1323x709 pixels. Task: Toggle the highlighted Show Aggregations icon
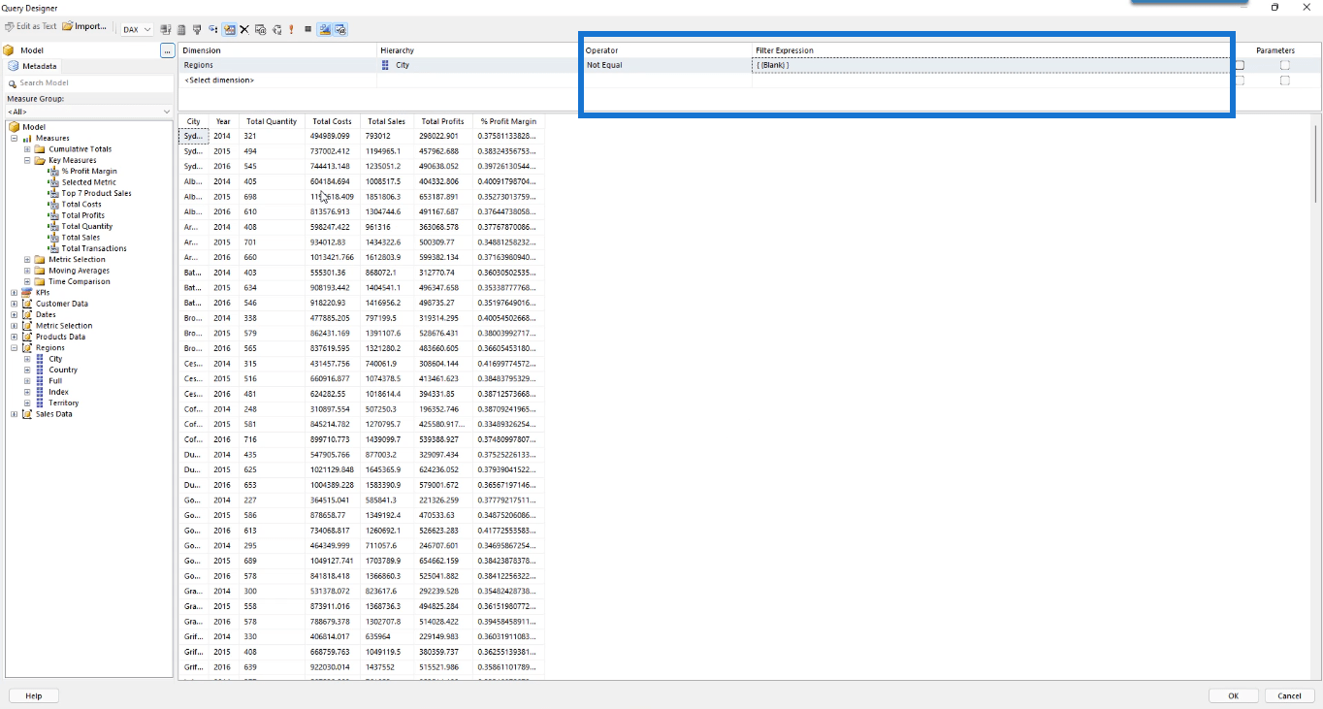pos(229,29)
